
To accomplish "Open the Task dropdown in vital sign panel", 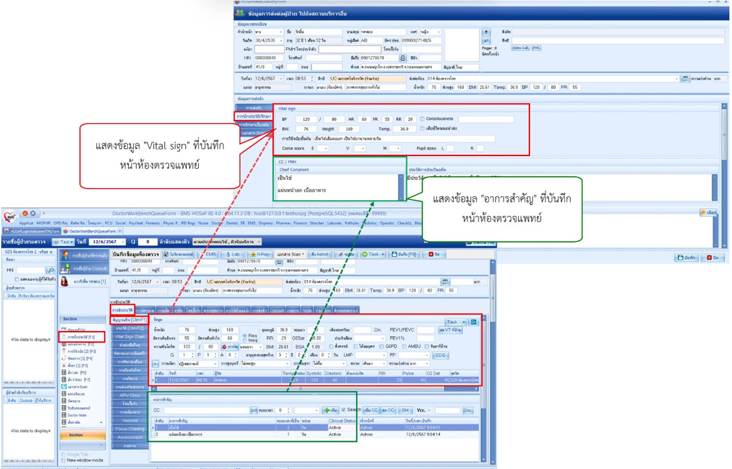I will pos(456,322).
